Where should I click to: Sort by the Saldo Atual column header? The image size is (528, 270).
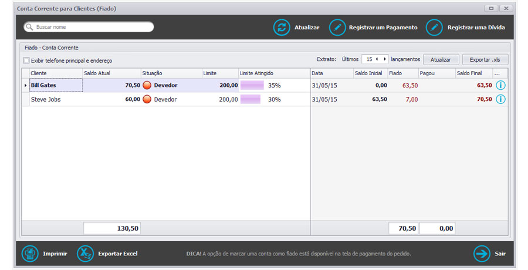click(x=111, y=73)
